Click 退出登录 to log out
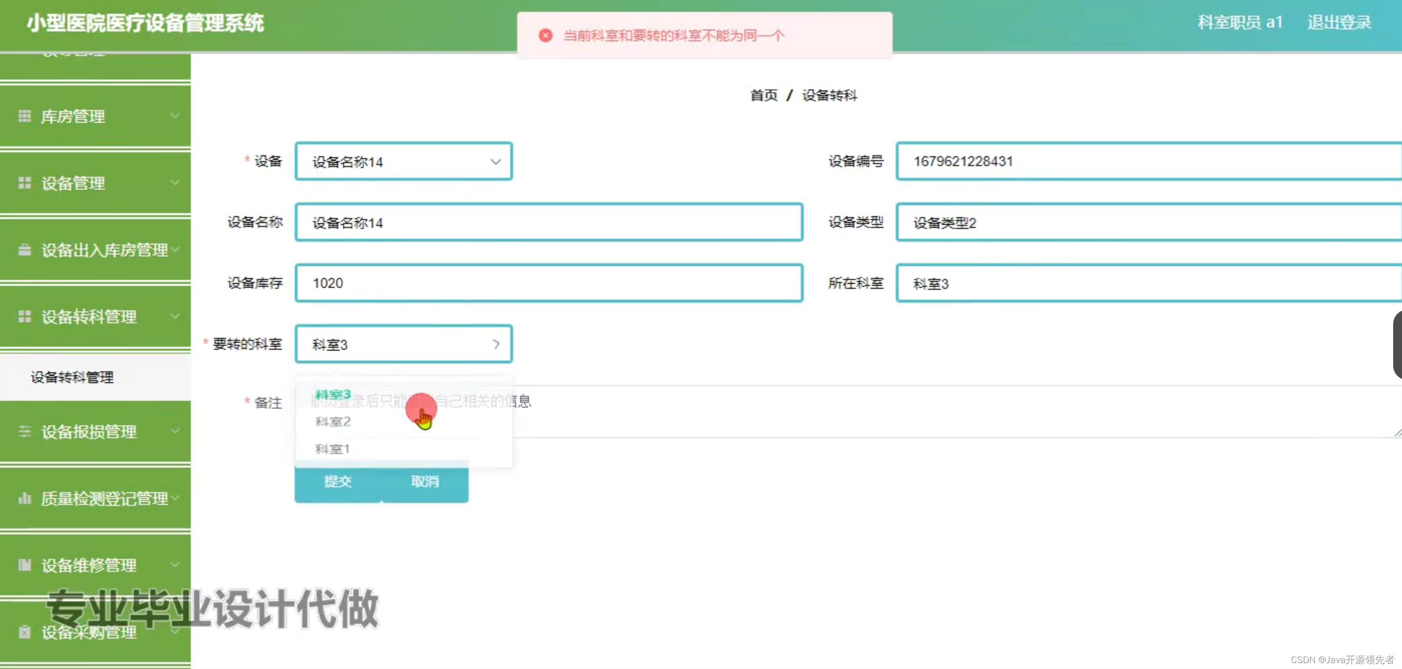 pyautogui.click(x=1339, y=23)
